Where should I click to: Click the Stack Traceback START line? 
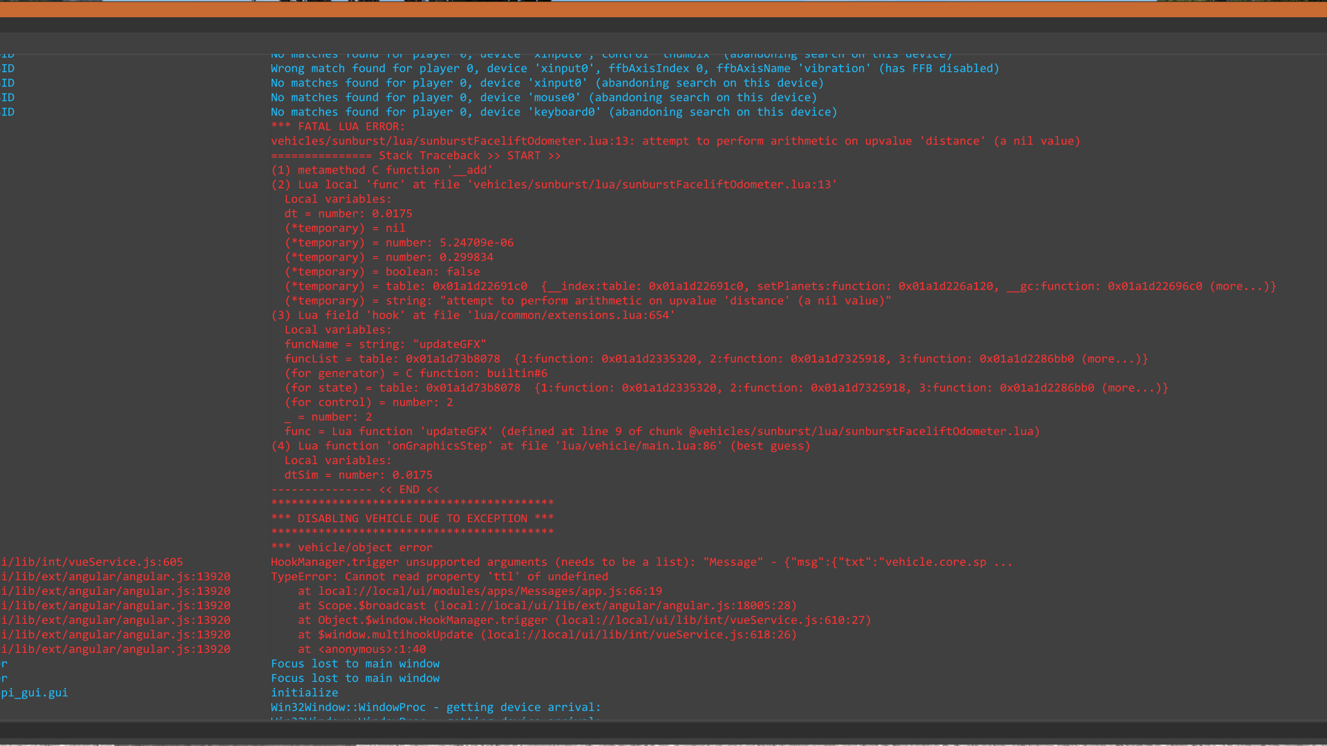point(415,155)
